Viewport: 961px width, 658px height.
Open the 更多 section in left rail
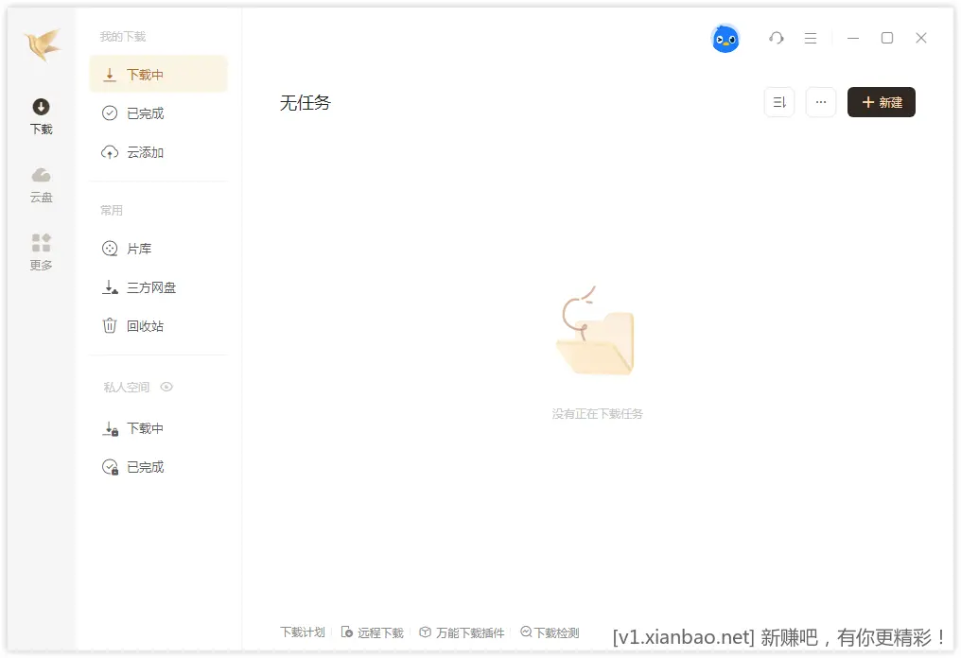click(x=41, y=252)
